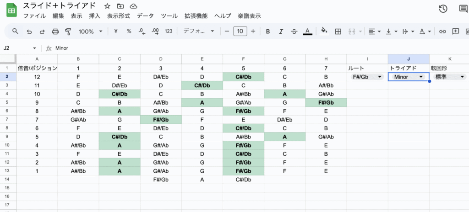Toggle strikethrough formatting
This screenshot has width=469, height=212.
[294, 32]
